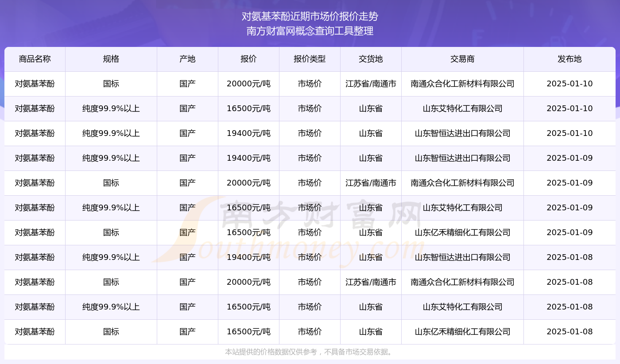Viewport: 620px width, 364px height.
Task: Click 对氨基苯酚 in the 山东亿禾 2025-01-08 row
Action: pyautogui.click(x=35, y=332)
